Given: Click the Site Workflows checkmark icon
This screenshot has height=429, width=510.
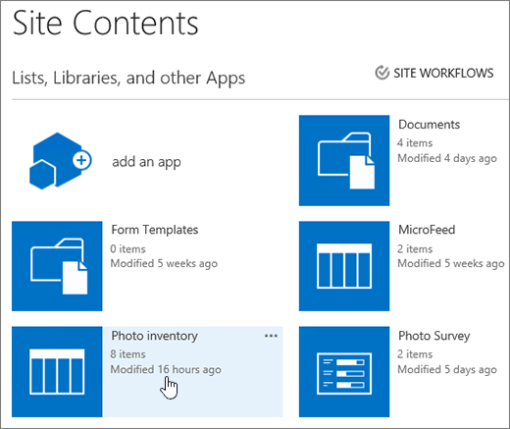Looking at the screenshot, I should pos(382,73).
